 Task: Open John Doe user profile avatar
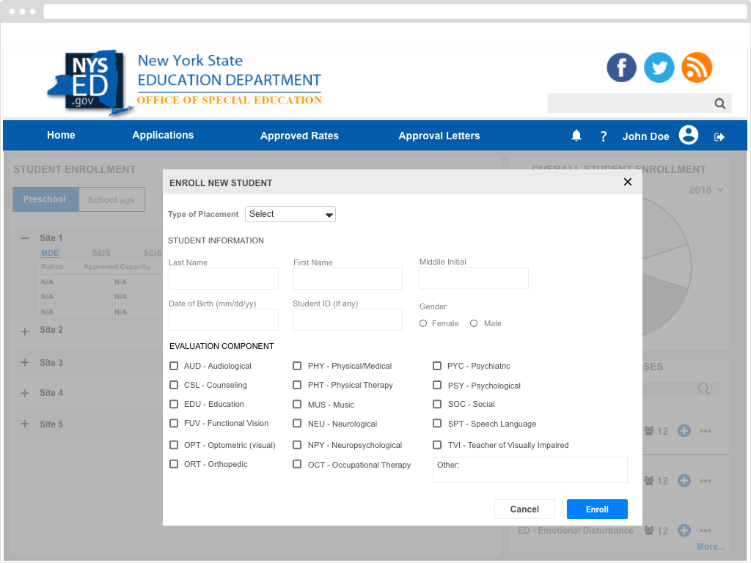pyautogui.click(x=688, y=136)
